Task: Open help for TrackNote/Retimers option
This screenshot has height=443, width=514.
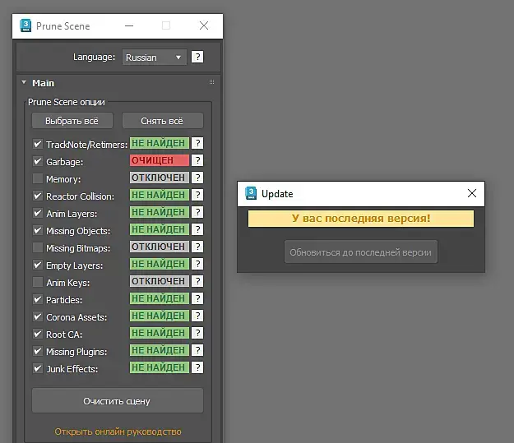Action: tap(197, 143)
